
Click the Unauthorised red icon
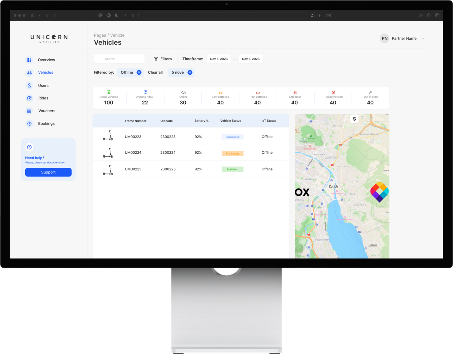click(333, 92)
